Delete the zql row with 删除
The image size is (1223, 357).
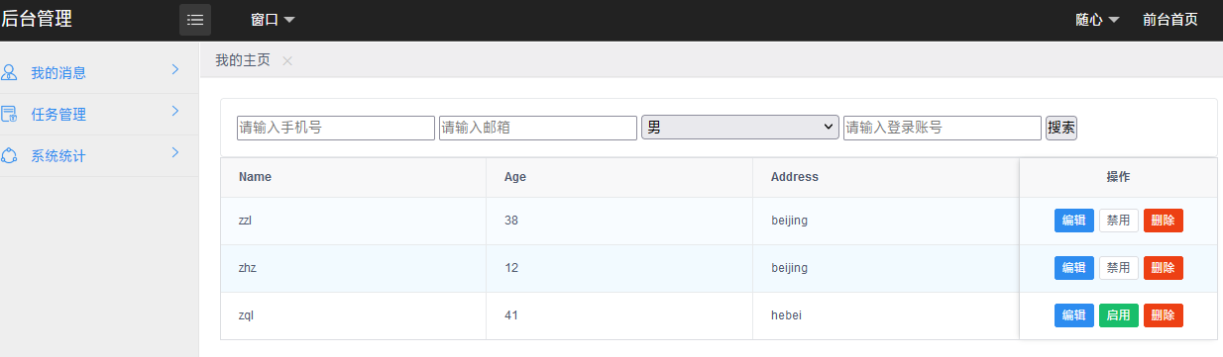(1164, 315)
